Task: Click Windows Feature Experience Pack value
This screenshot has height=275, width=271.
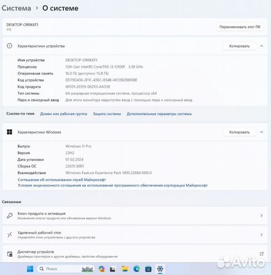Action: 108,173
